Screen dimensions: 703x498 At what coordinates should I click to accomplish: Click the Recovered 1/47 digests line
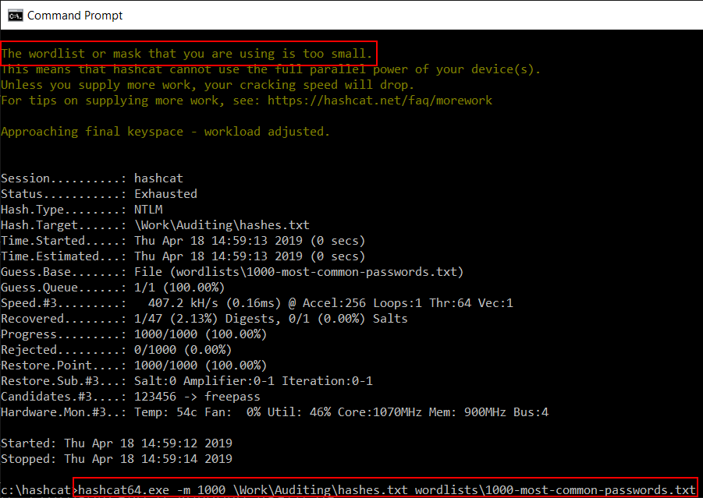click(204, 319)
